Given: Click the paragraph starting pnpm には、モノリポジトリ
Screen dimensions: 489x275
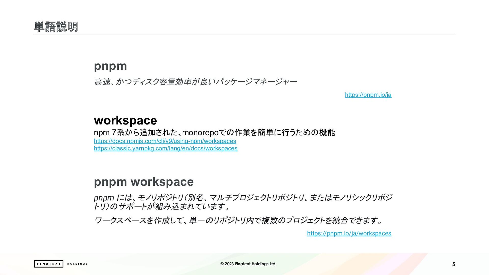Looking at the screenshot, I should pyautogui.click(x=243, y=202).
